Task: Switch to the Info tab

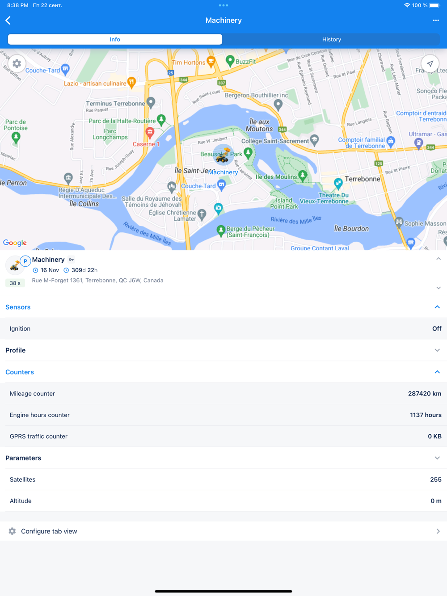Action: [115, 39]
